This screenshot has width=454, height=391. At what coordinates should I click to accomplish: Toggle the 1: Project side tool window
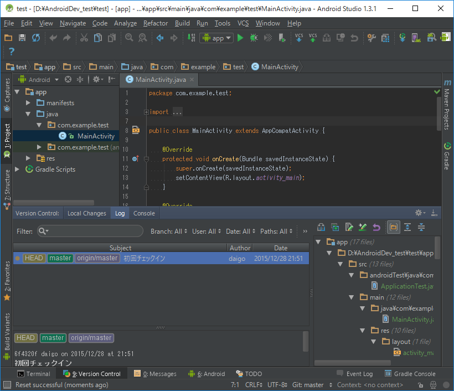(x=7, y=141)
